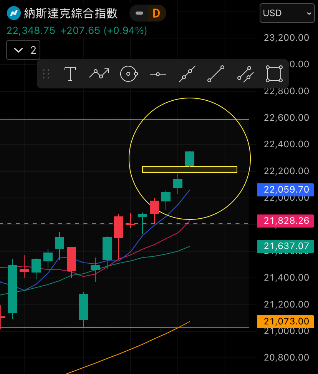Select the Circle drawing tool
The width and height of the screenshot is (318, 374).
129,74
